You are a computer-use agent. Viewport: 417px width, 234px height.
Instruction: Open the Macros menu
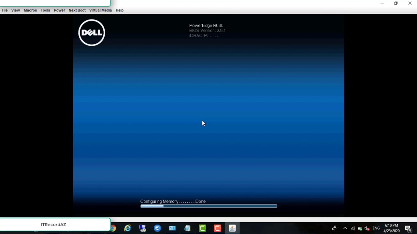[x=30, y=10]
